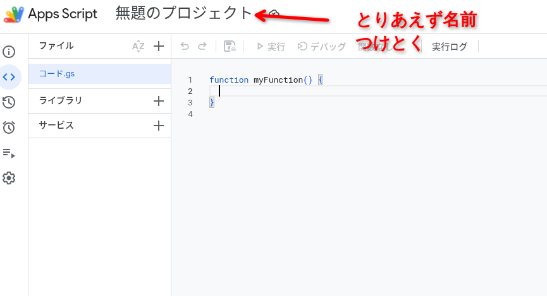Open the 実行ログ execution log
547x296 pixels.
click(x=450, y=46)
